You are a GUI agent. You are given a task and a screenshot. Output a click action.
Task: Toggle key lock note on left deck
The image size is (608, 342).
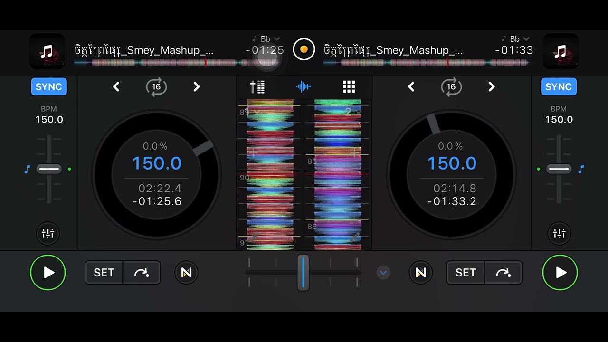[27, 169]
